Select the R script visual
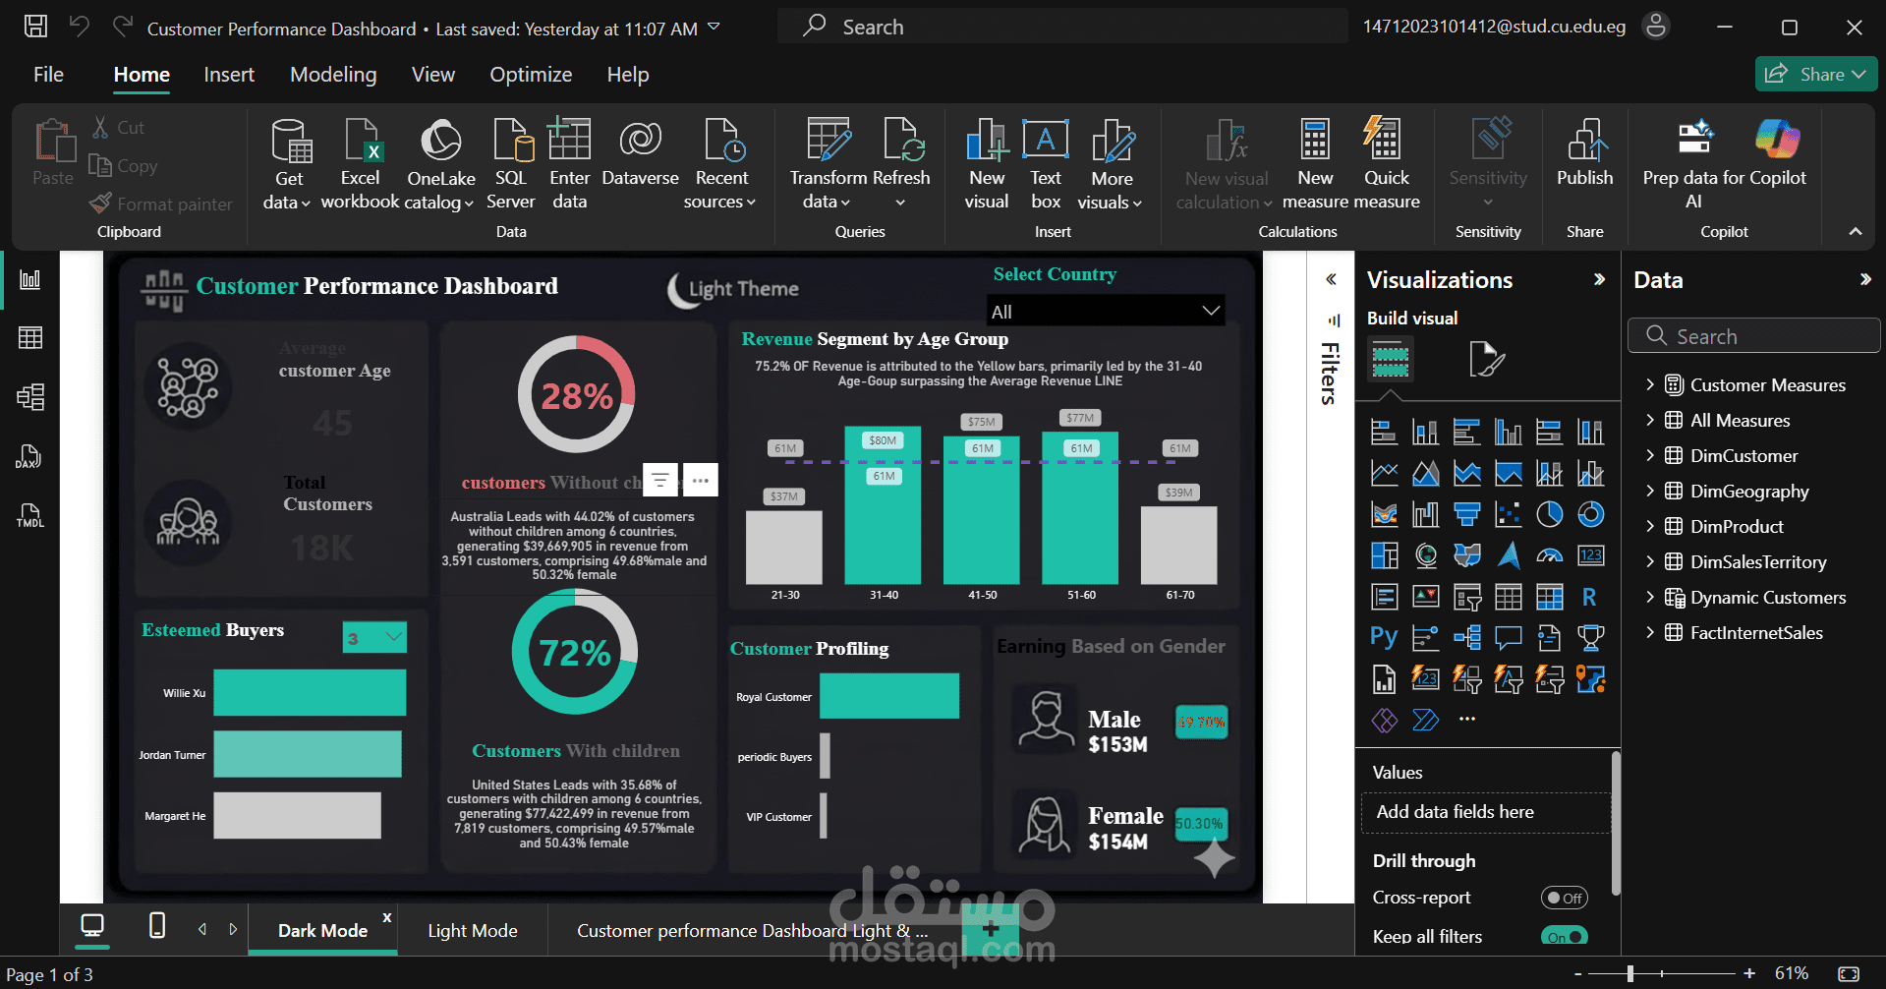The image size is (1886, 989). point(1590,597)
